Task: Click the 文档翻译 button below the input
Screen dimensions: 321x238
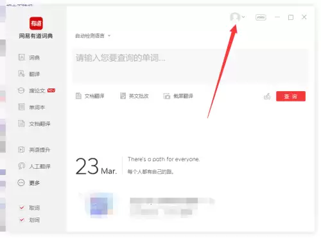Action: point(90,96)
